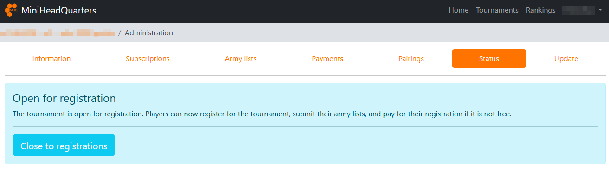
Task: Select the active Status tab
Action: (489, 59)
